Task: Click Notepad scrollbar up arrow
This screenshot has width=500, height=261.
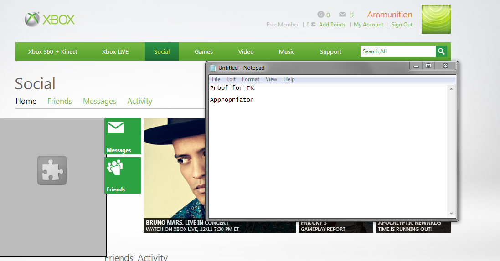Action: coord(451,88)
